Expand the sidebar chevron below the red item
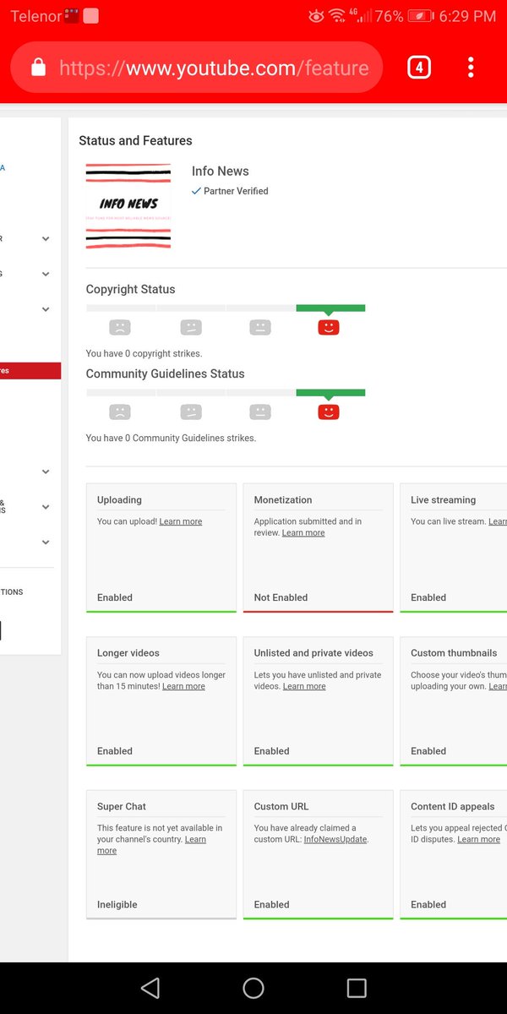Image resolution: width=507 pixels, height=1014 pixels. point(46,472)
